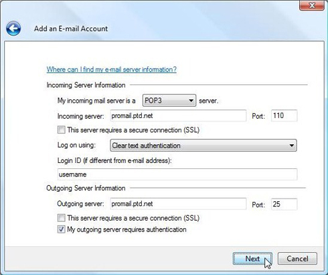Image resolution: width=328 pixels, height=275 pixels.
Task: Select the outgoing Port field showing 25
Action: [x=284, y=204]
